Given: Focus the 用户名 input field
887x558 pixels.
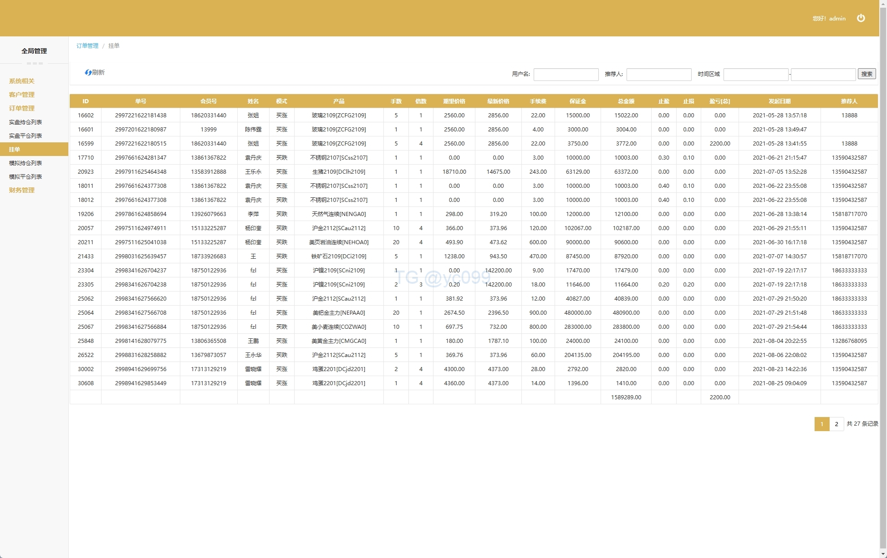Looking at the screenshot, I should tap(566, 75).
